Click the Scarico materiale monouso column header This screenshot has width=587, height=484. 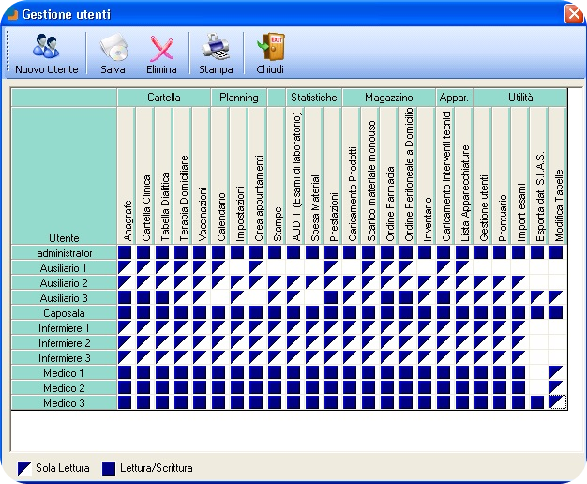(x=369, y=175)
